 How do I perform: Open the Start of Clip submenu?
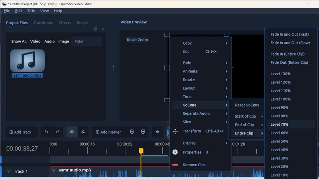click(x=247, y=116)
